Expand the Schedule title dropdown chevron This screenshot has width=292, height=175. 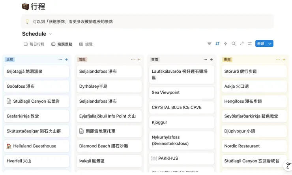50,34
